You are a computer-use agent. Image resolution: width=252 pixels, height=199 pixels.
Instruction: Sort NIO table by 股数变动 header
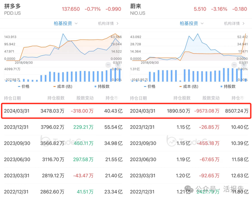click(209, 98)
